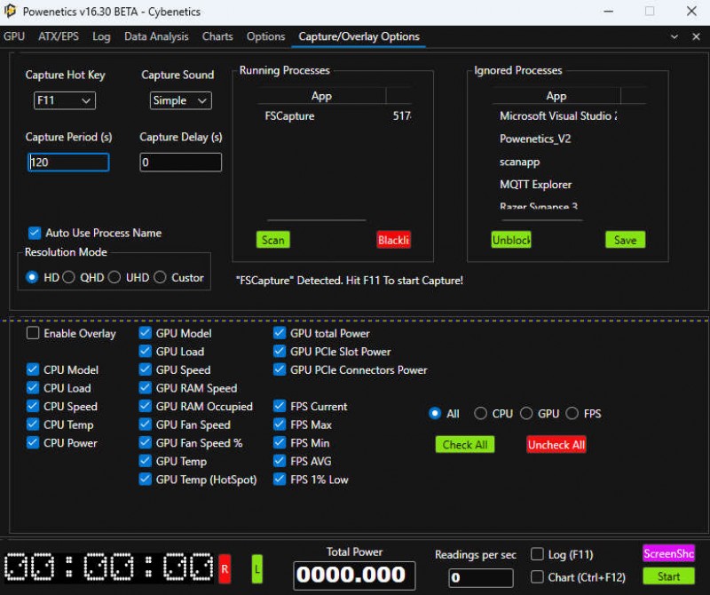
Task: Select FSCapture in Running Processes list
Action: [289, 115]
